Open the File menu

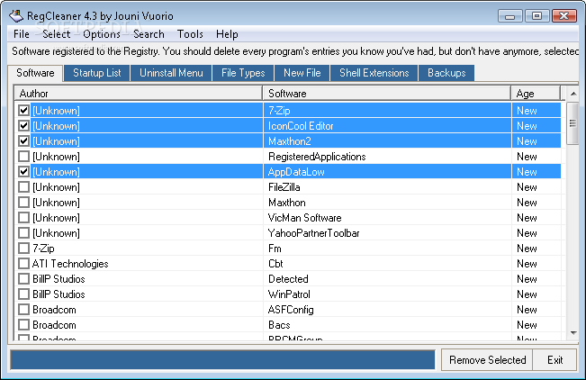click(x=22, y=34)
